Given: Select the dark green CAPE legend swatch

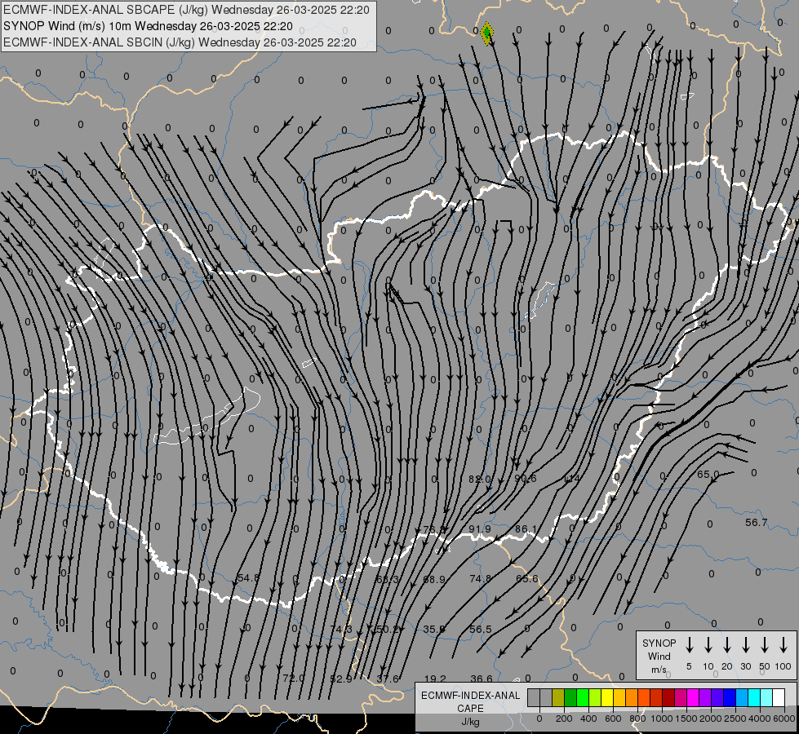Looking at the screenshot, I should coord(570,697).
